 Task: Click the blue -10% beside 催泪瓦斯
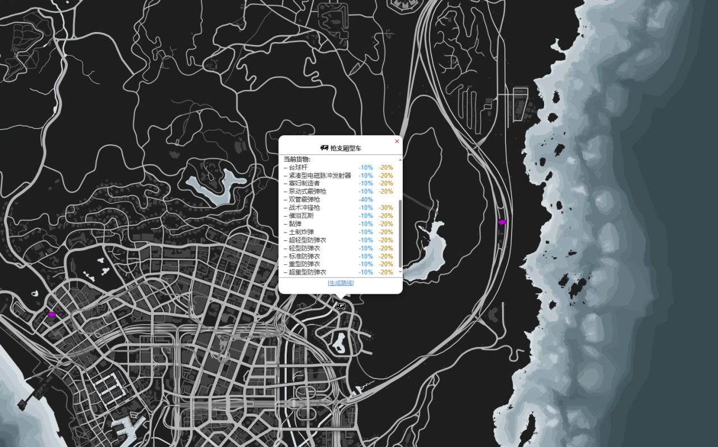tap(366, 216)
